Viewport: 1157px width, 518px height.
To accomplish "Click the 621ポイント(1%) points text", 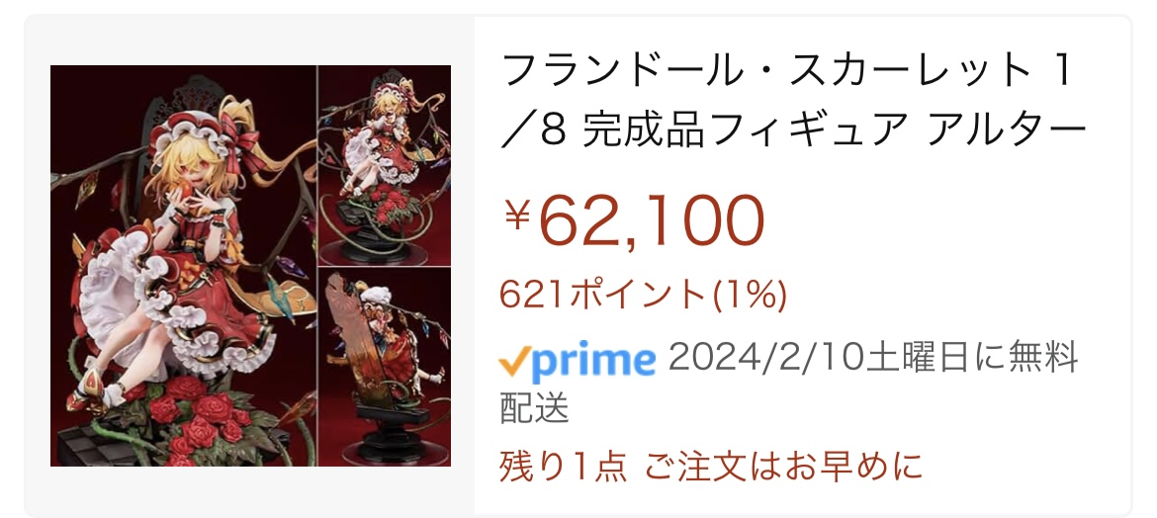I will (x=643, y=297).
